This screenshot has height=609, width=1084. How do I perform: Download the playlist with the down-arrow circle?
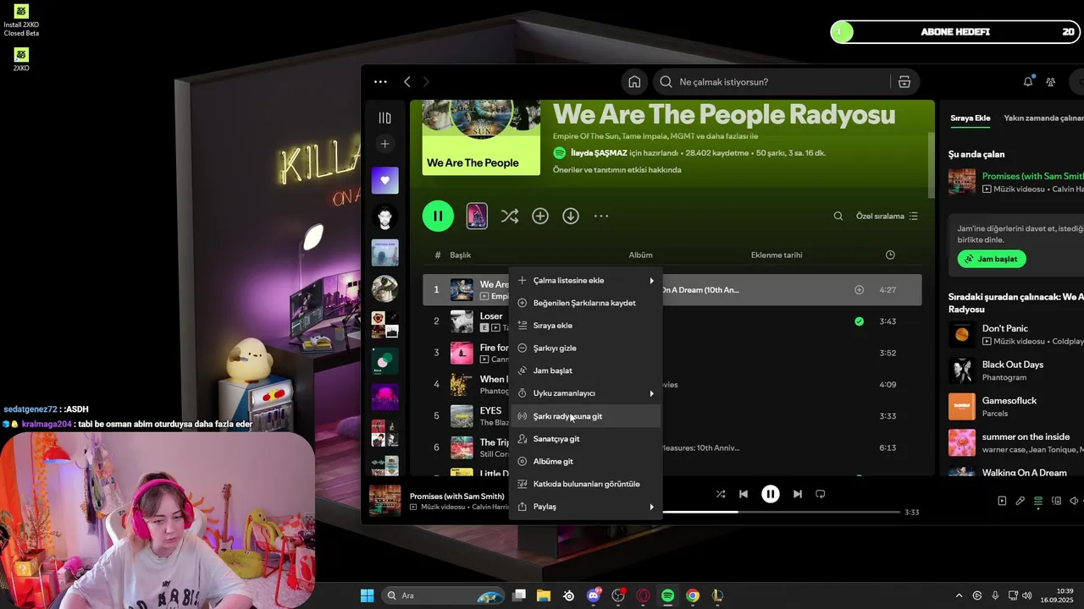[571, 217]
